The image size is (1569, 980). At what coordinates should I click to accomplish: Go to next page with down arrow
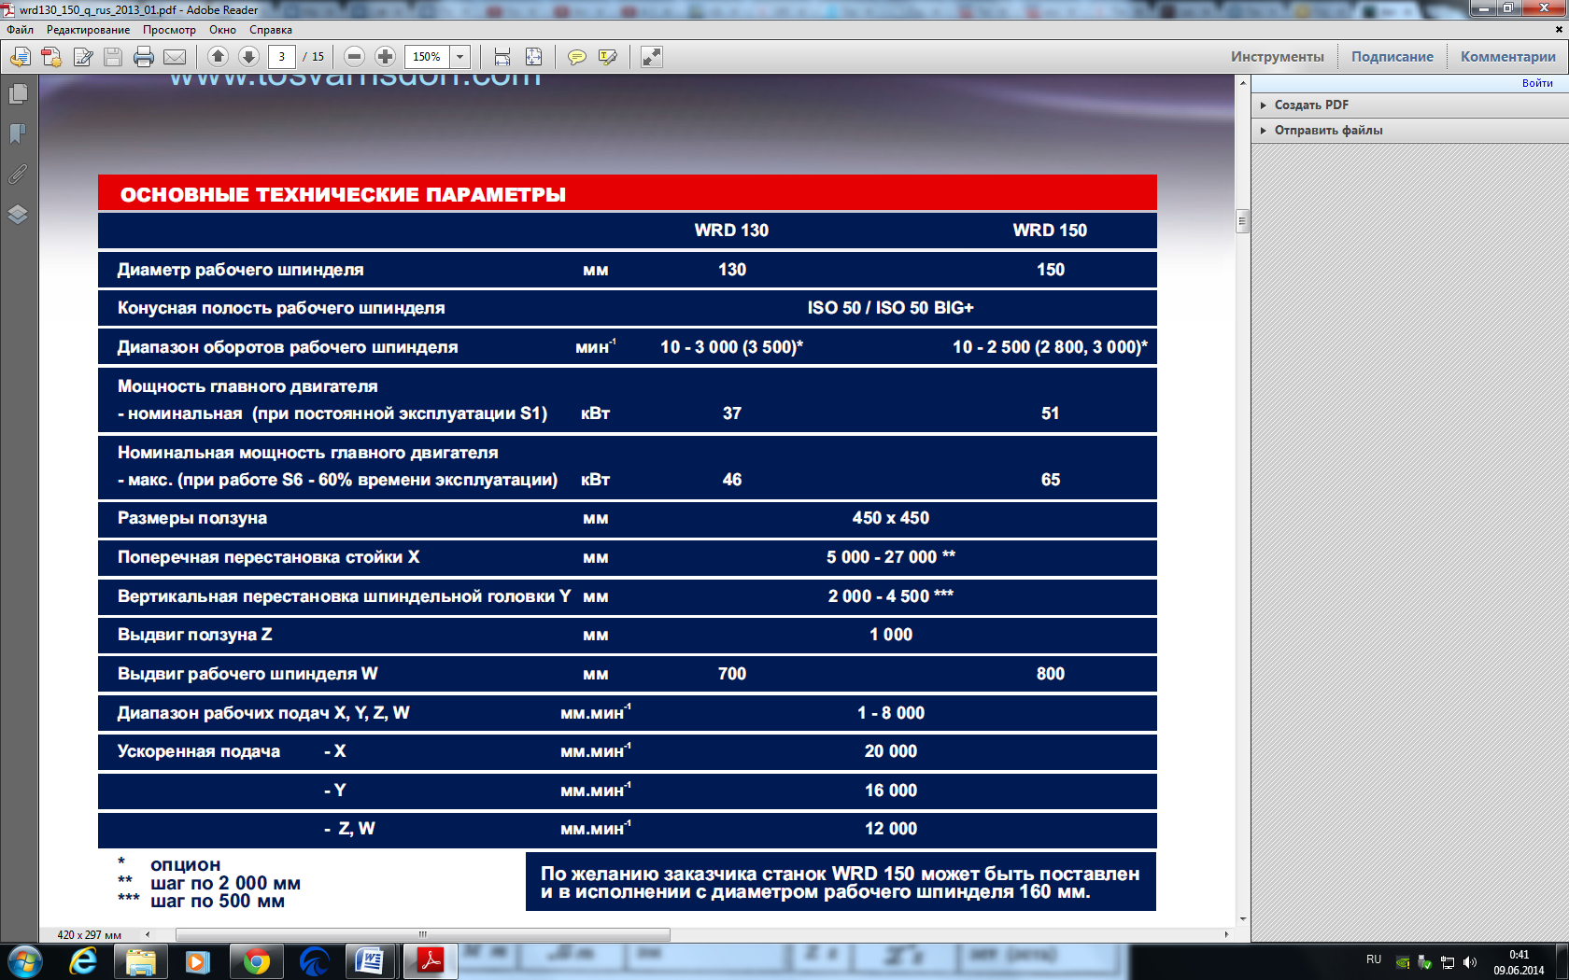pos(248,57)
